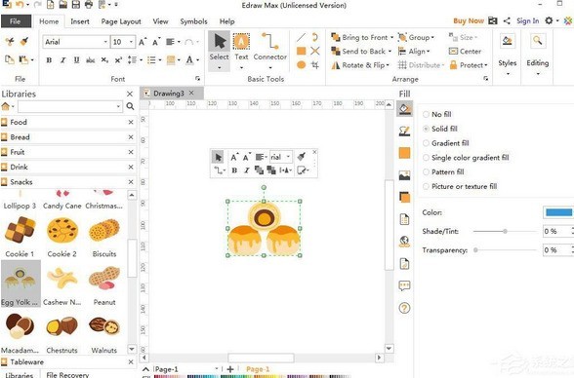Click the Cut scissors icon
574x378 pixels.
(10, 41)
